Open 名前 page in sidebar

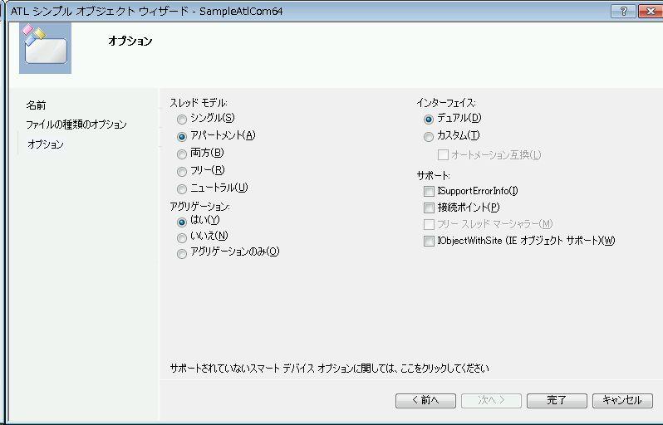coord(36,105)
